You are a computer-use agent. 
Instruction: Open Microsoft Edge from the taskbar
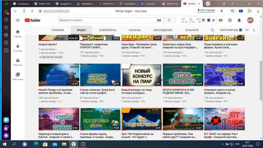pos(36,144)
